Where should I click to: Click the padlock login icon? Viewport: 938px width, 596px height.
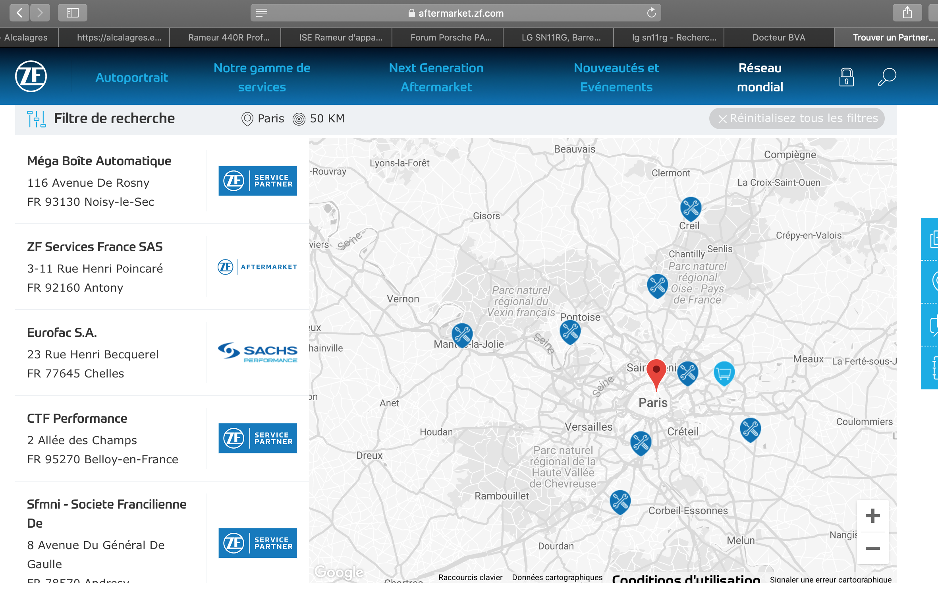click(846, 77)
